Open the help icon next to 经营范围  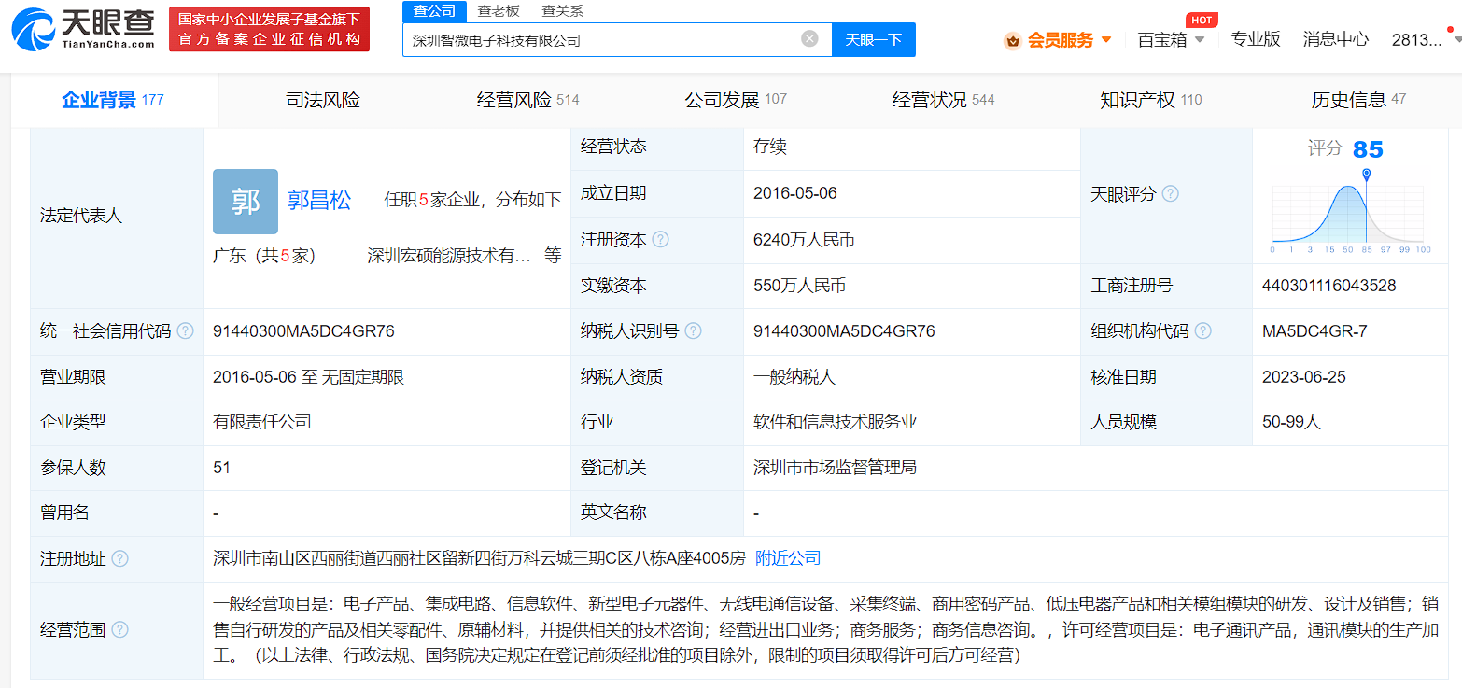[x=119, y=630]
